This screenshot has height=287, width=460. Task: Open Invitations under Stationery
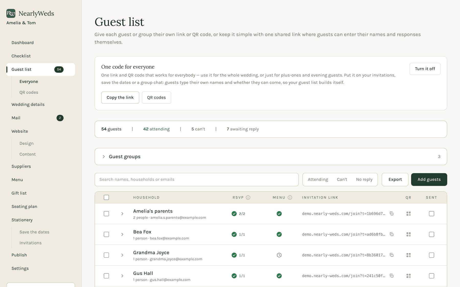coord(30,243)
